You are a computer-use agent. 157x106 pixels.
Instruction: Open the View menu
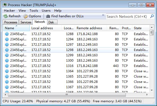(x=22, y=11)
